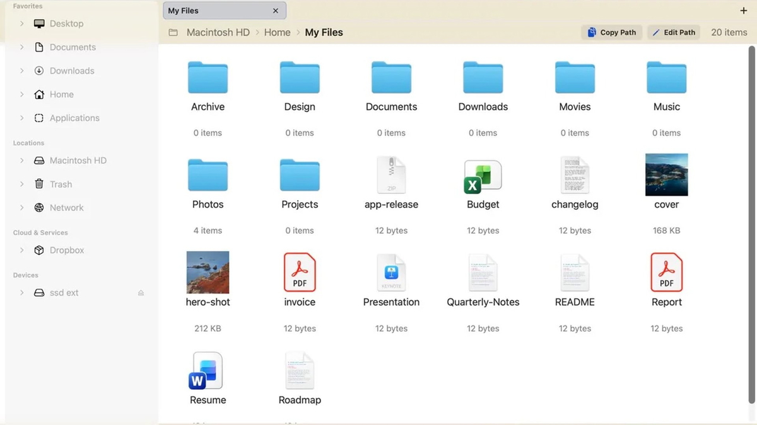This screenshot has width=757, height=425.
Task: Select the invoice PDF file
Action: (x=300, y=272)
